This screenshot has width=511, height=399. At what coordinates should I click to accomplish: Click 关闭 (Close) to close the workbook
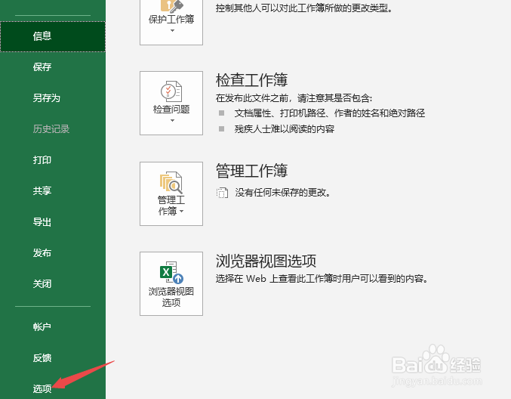(x=42, y=284)
